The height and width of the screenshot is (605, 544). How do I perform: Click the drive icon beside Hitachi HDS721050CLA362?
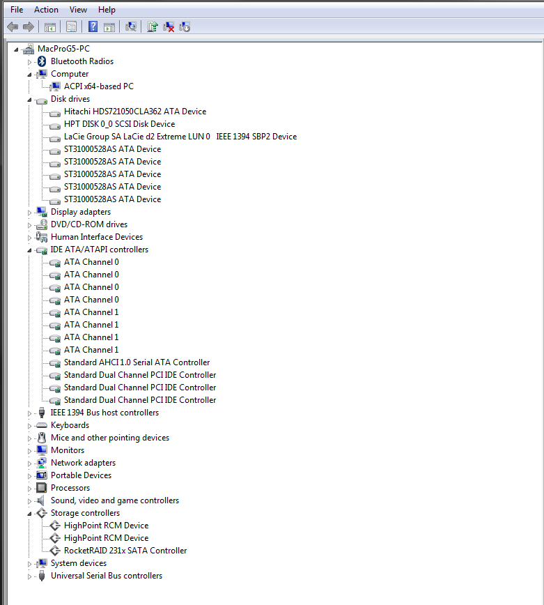point(55,112)
